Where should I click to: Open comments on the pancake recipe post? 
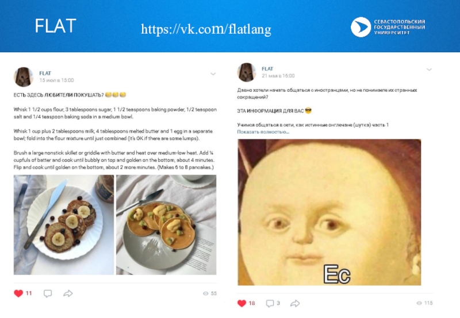[x=48, y=293]
